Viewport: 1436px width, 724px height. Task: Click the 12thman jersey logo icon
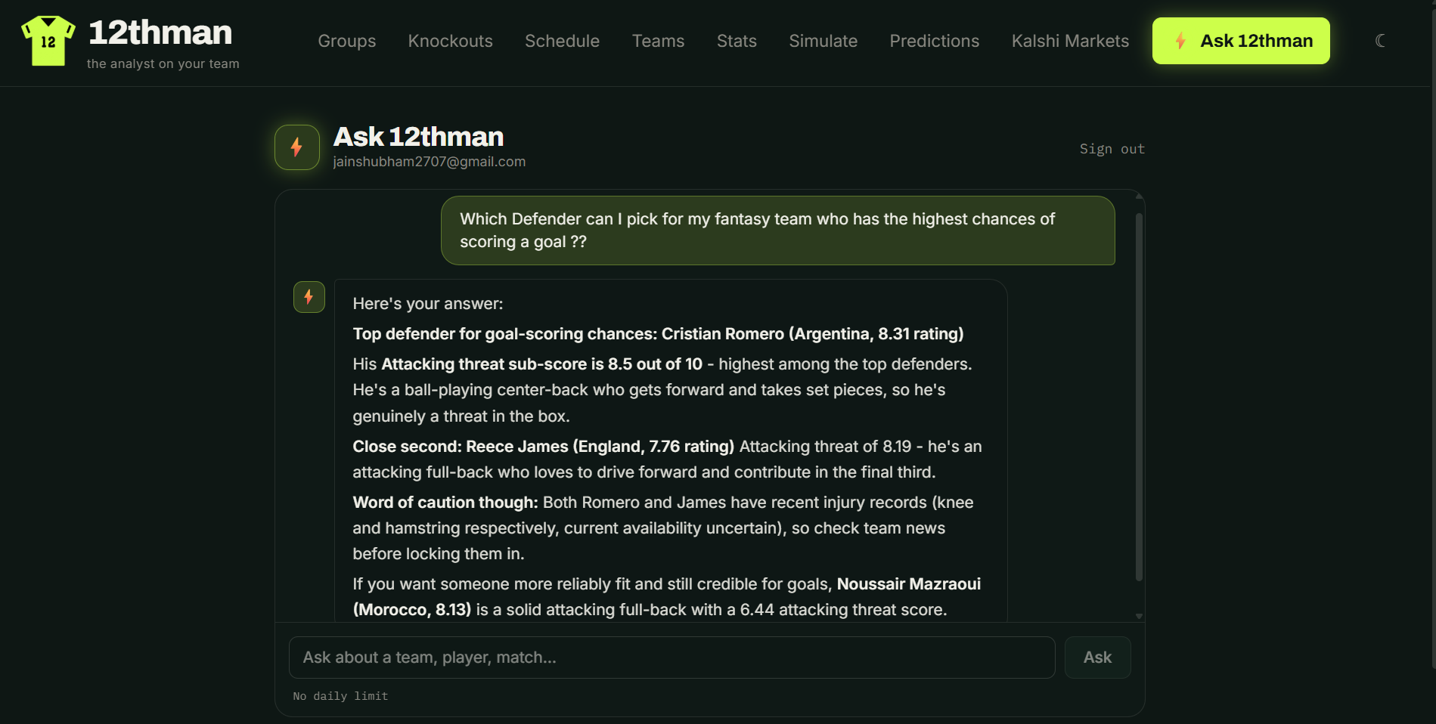click(48, 41)
